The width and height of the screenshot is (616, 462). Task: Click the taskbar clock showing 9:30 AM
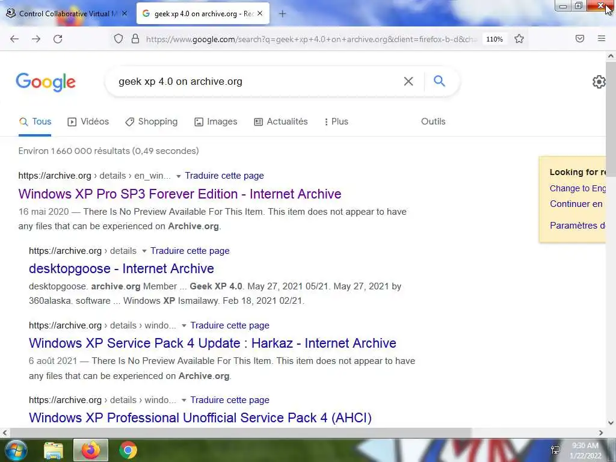pyautogui.click(x=585, y=450)
